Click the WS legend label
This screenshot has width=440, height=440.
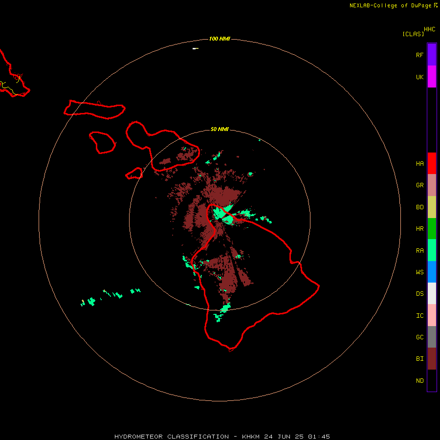click(419, 272)
